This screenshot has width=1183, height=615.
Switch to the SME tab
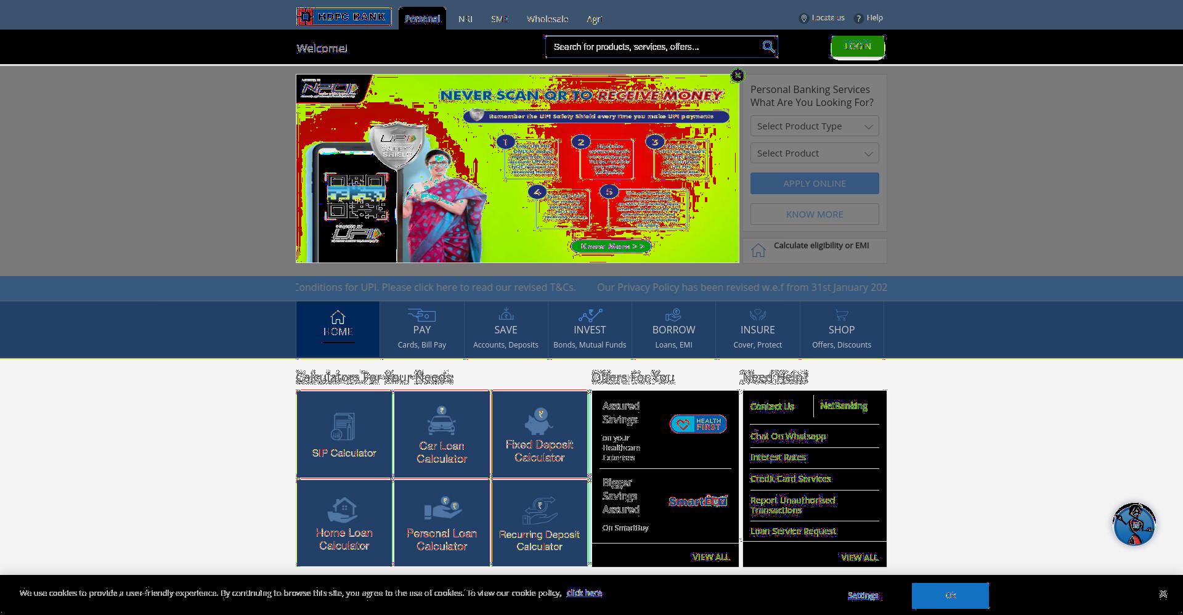tap(500, 19)
